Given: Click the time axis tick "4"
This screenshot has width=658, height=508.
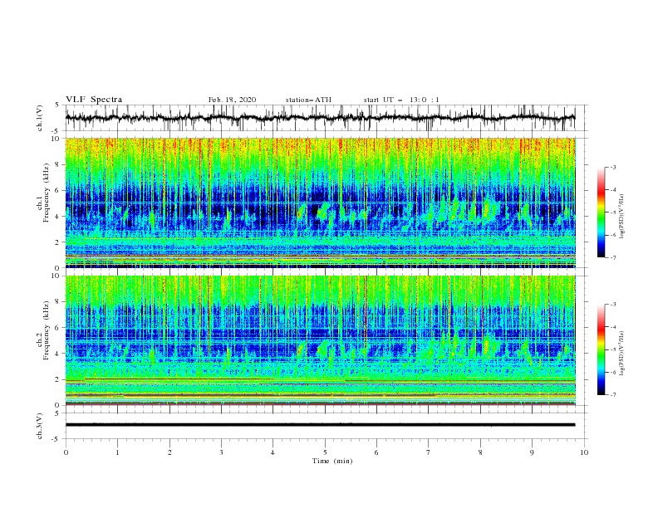Looking at the screenshot, I should pos(273,452).
